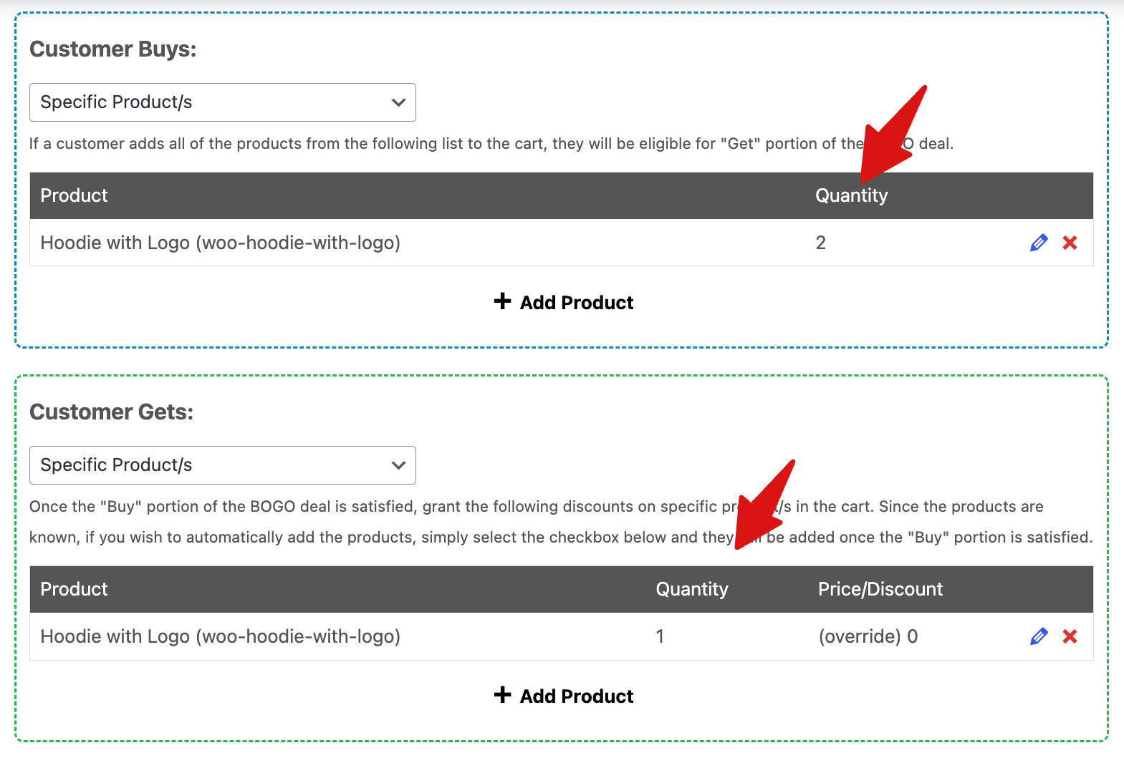Edit the Hoodie with Logo entry under Customer Buys

point(1038,243)
